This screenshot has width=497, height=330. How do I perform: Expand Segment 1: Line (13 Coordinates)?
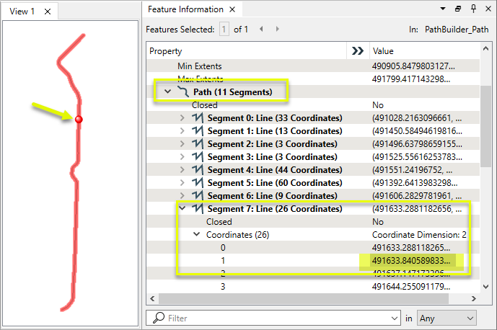182,131
